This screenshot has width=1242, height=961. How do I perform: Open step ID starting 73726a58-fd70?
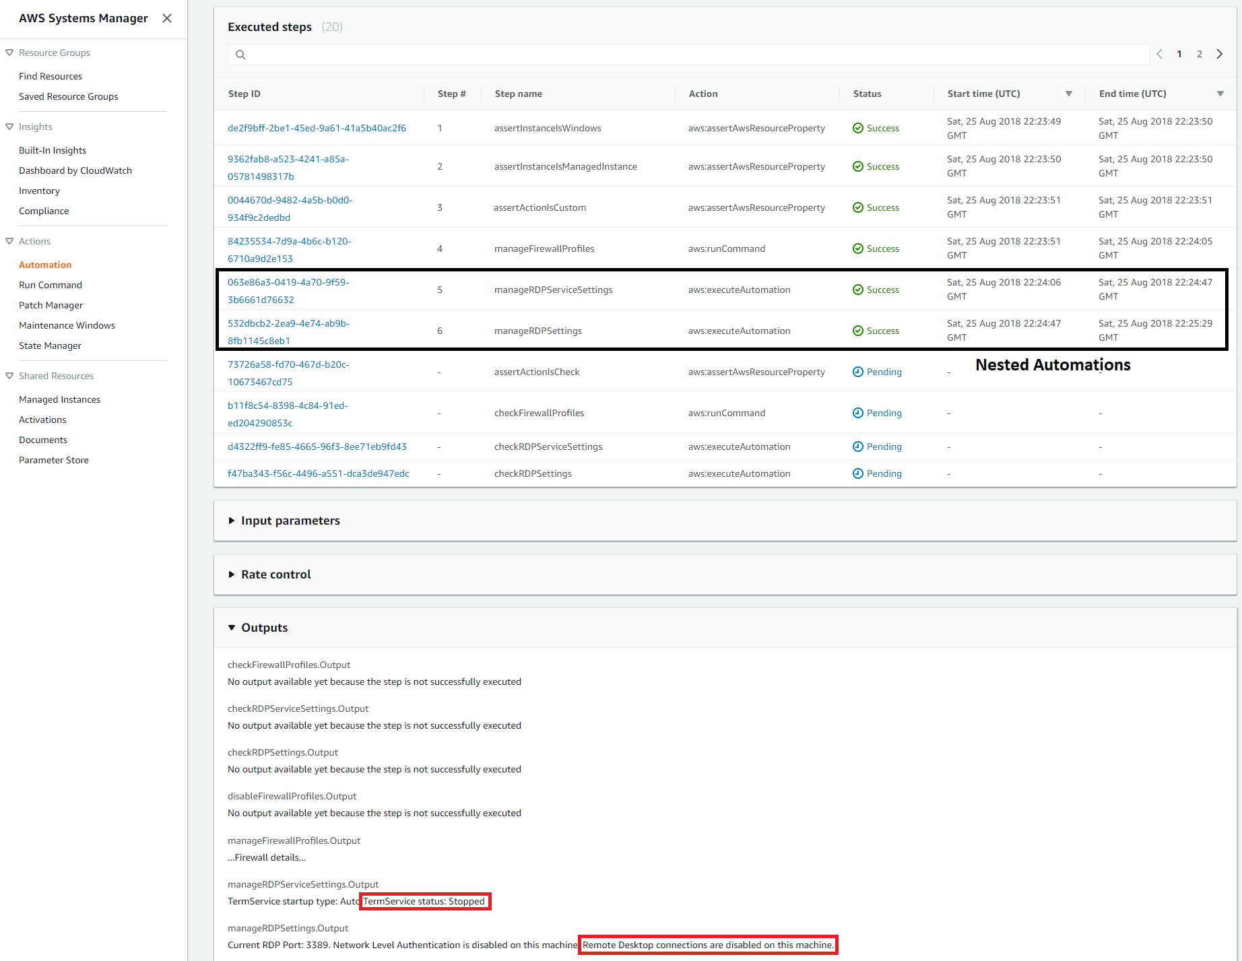click(288, 373)
